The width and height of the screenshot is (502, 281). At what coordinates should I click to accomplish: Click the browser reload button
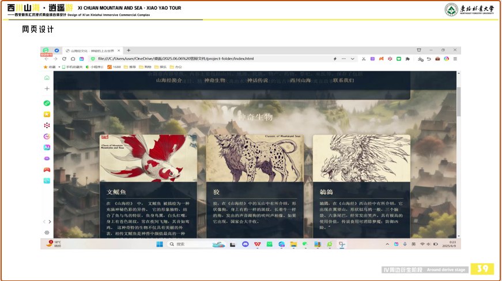tap(64, 59)
